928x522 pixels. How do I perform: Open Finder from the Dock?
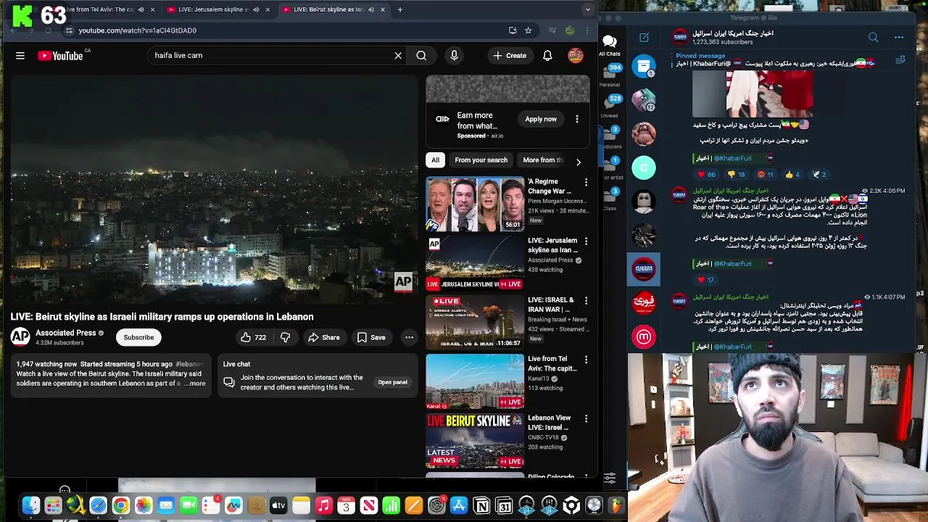pos(30,505)
